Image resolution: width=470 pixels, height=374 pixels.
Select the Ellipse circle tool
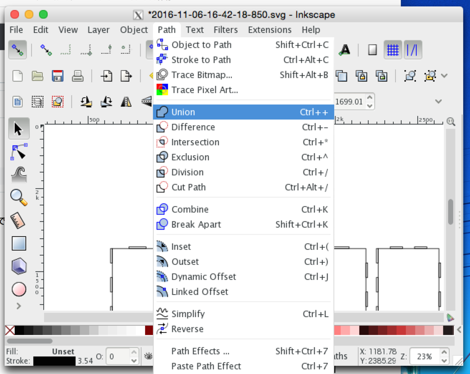click(x=19, y=289)
